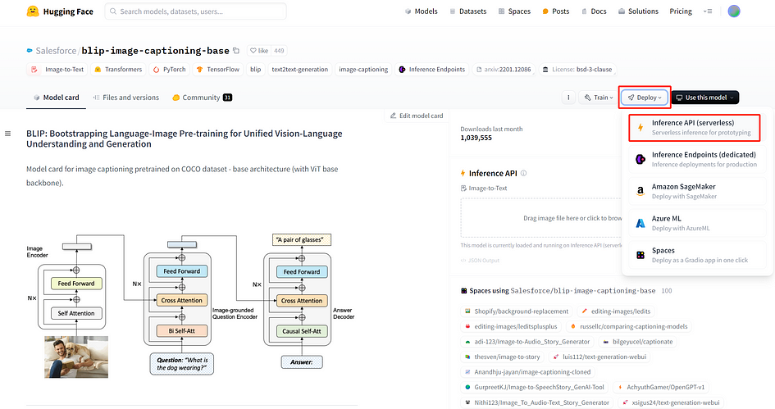Expand the Deploy dropdown

click(x=645, y=98)
